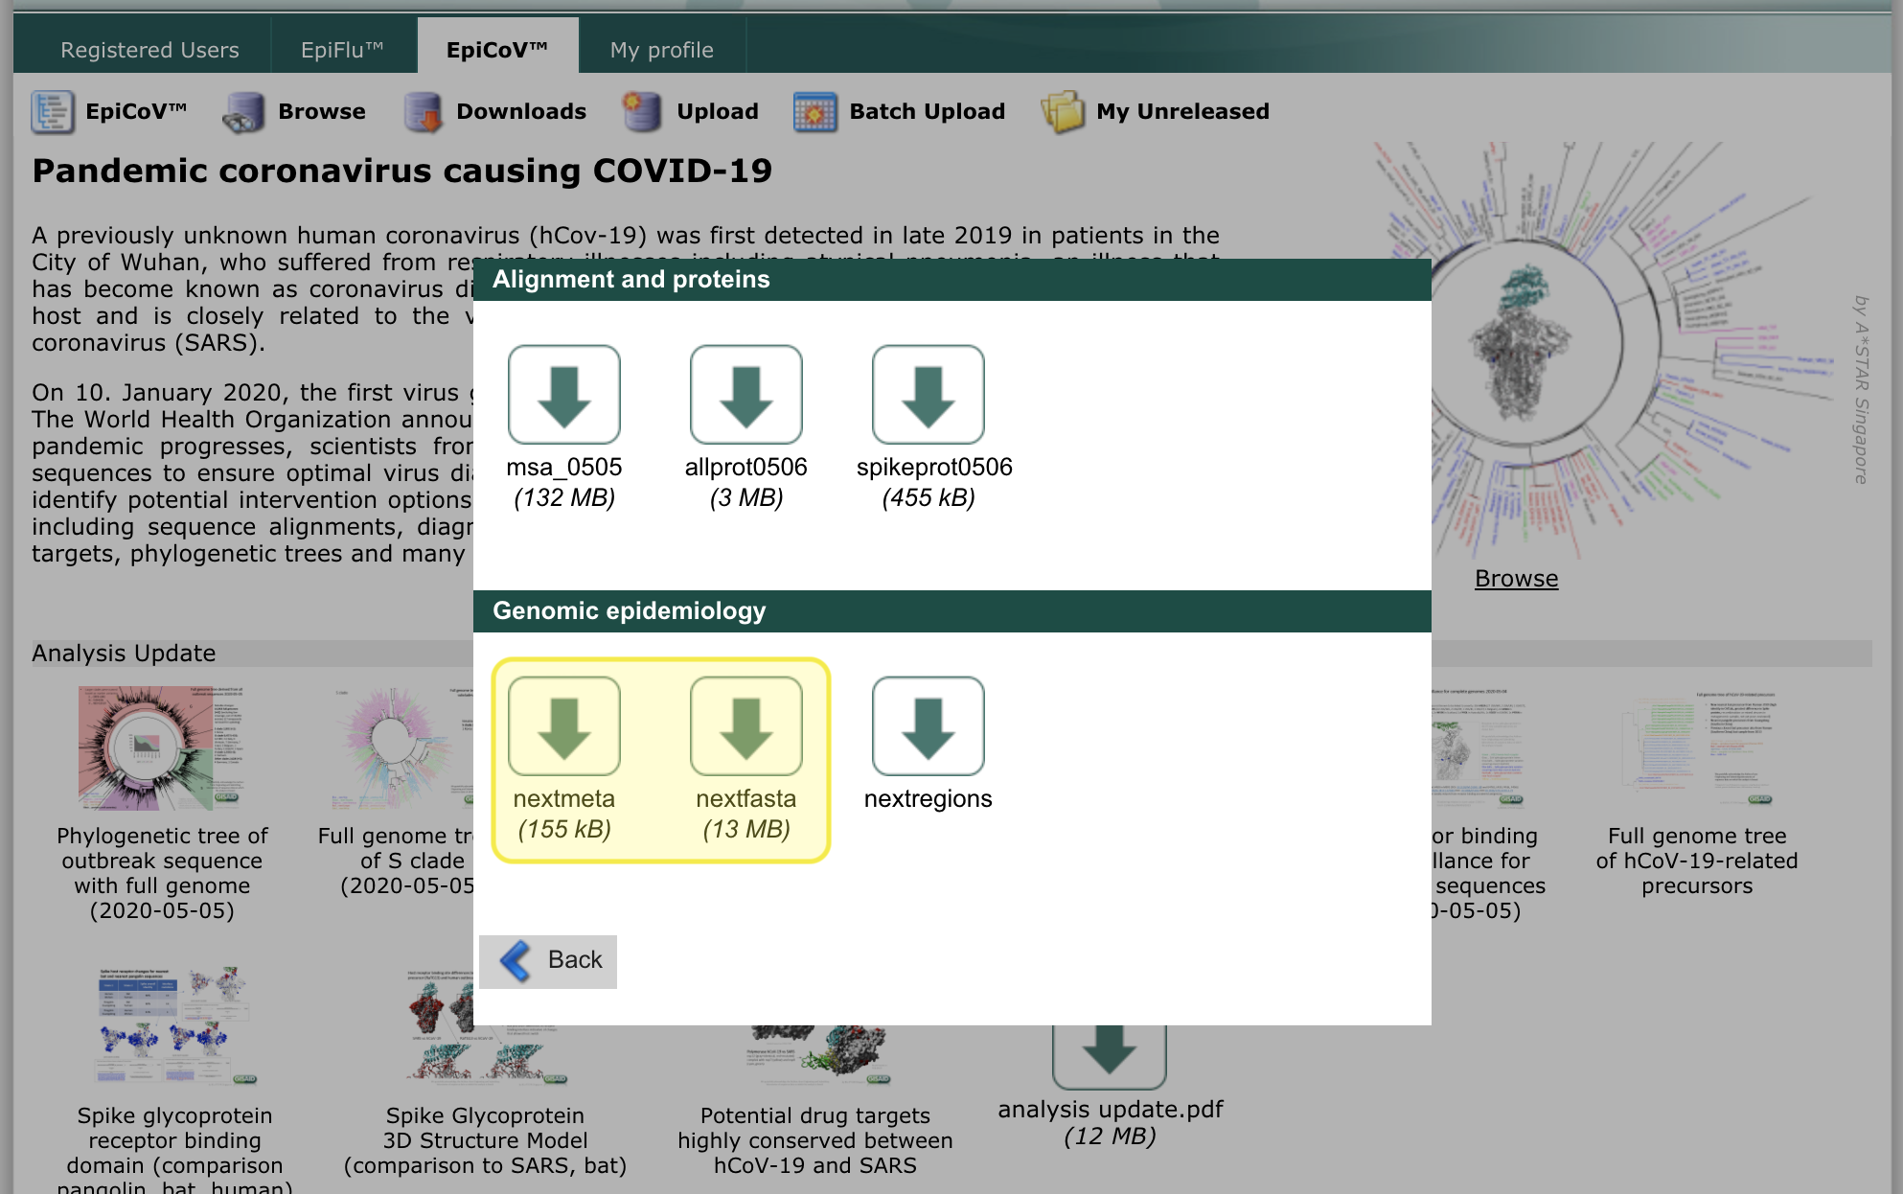Download the spikeprot0506 file

(928, 394)
